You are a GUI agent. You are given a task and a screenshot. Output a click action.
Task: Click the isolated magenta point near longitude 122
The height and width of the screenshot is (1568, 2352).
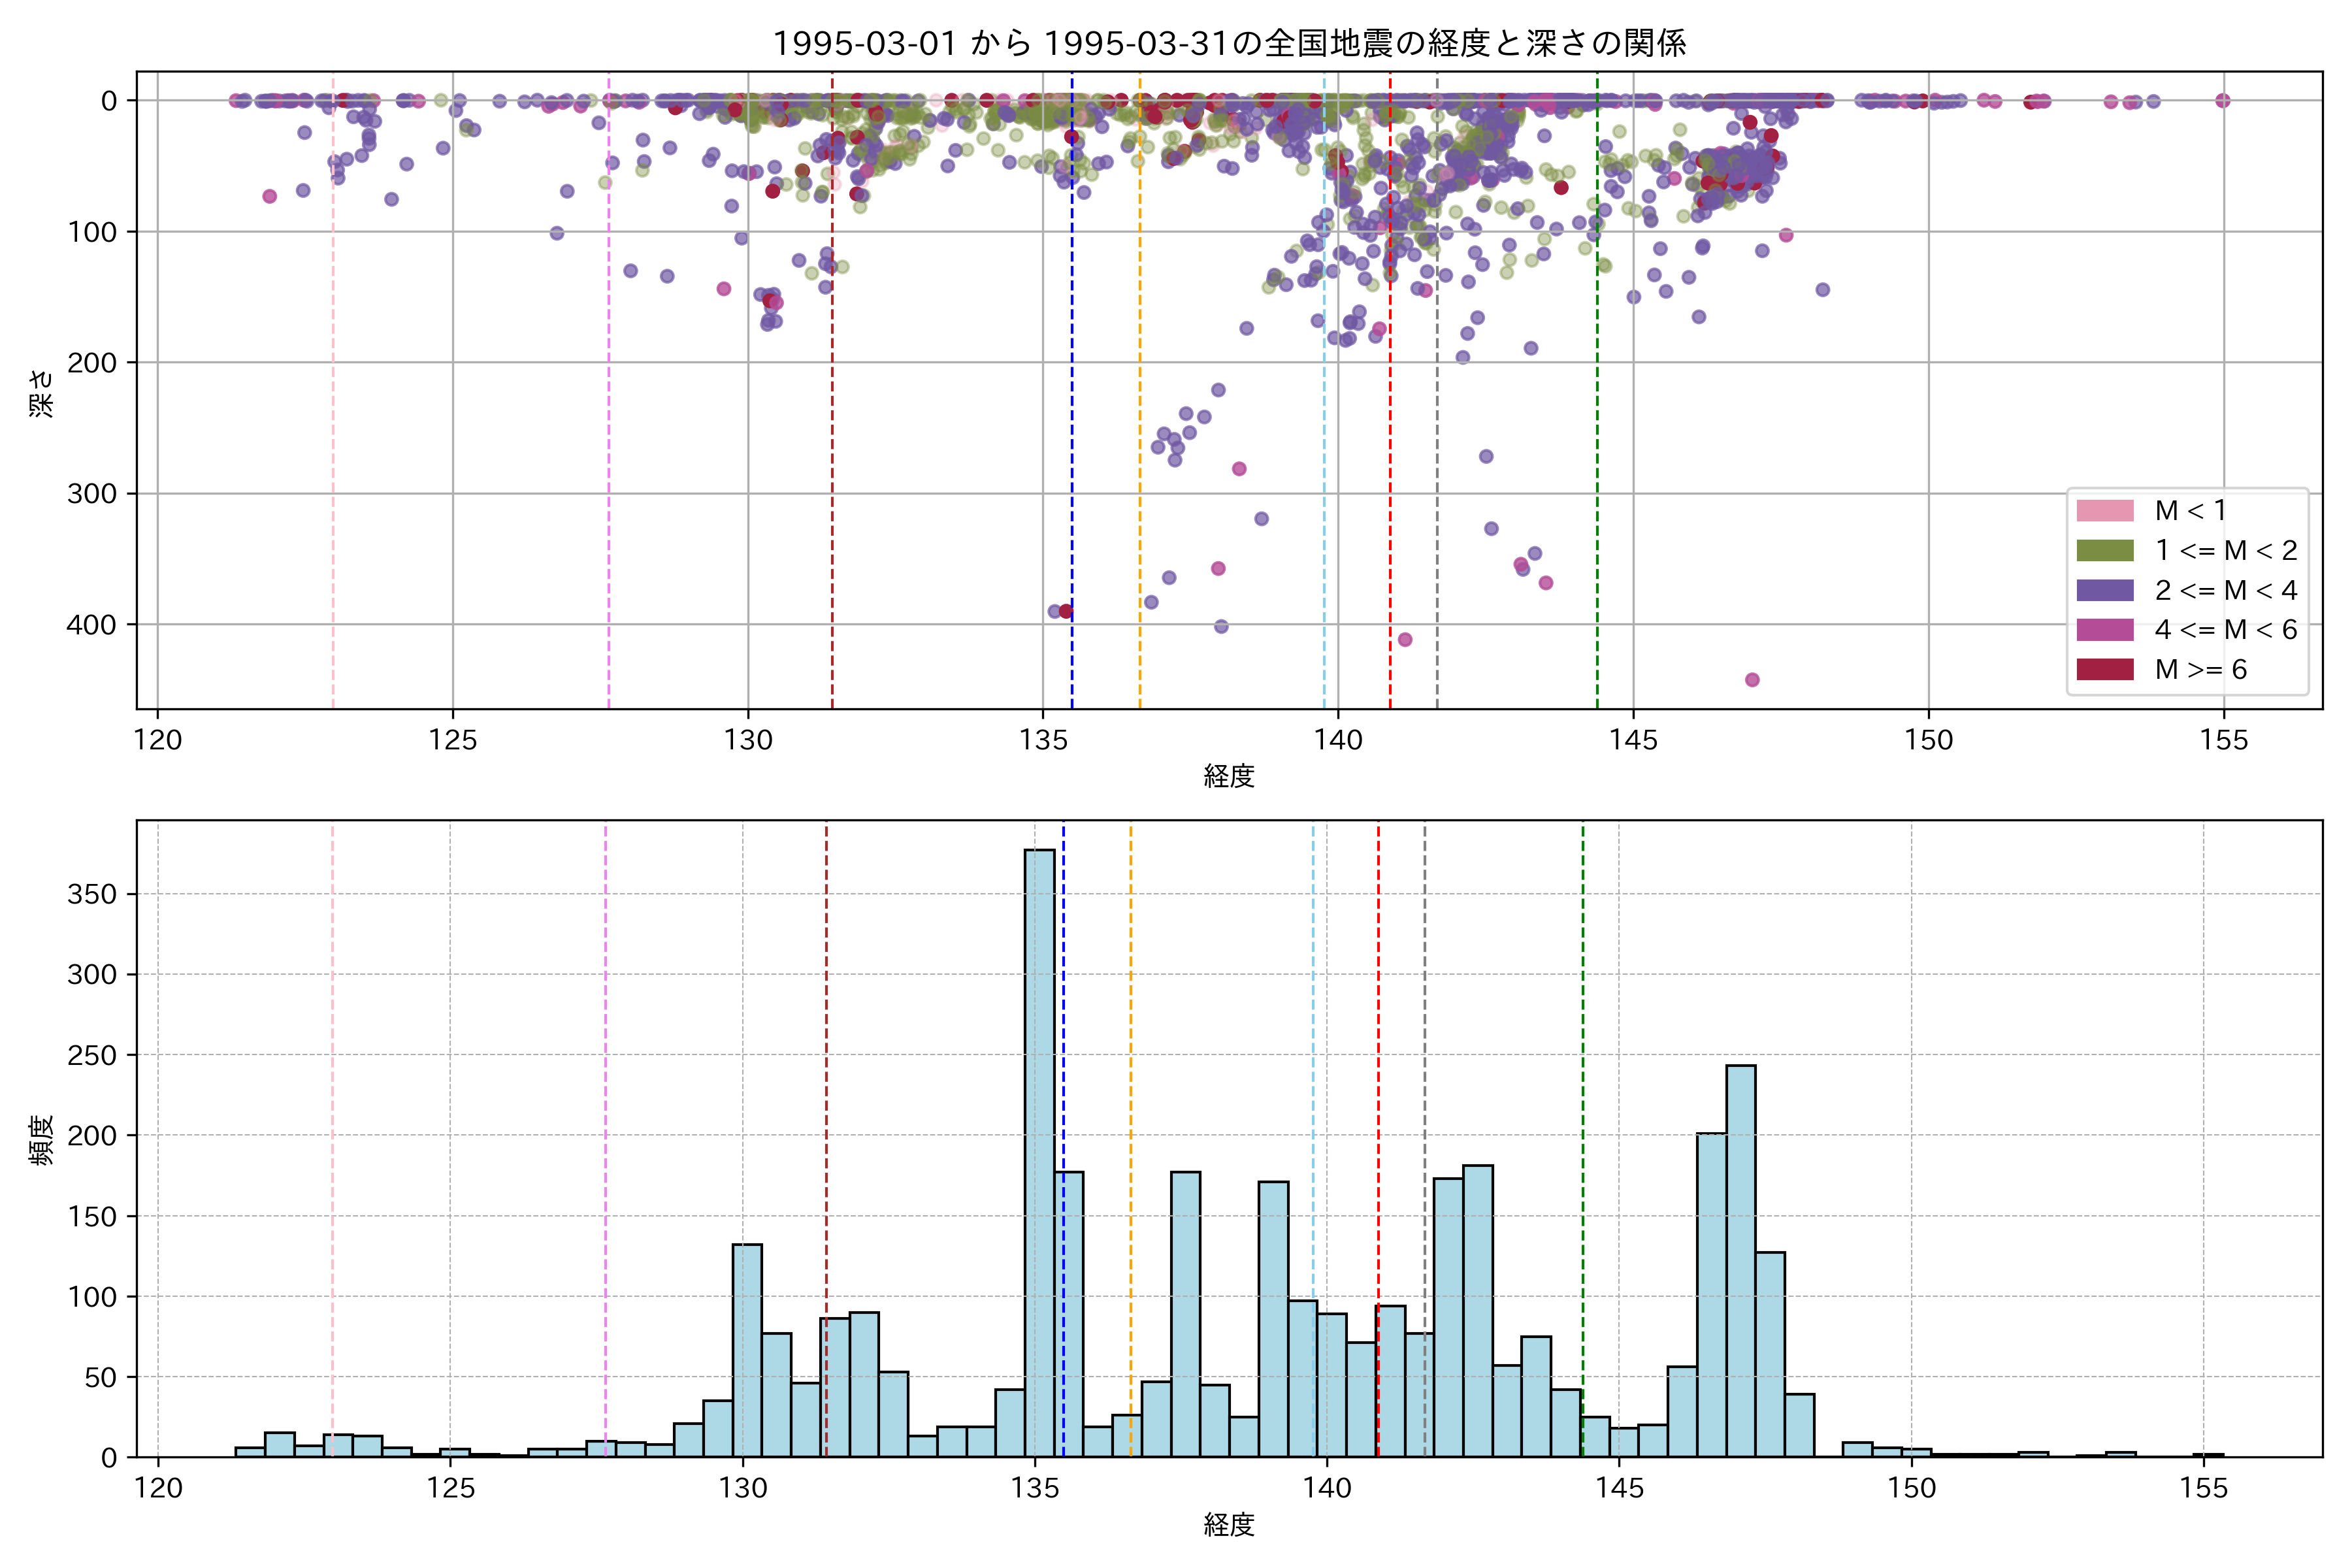[x=269, y=196]
